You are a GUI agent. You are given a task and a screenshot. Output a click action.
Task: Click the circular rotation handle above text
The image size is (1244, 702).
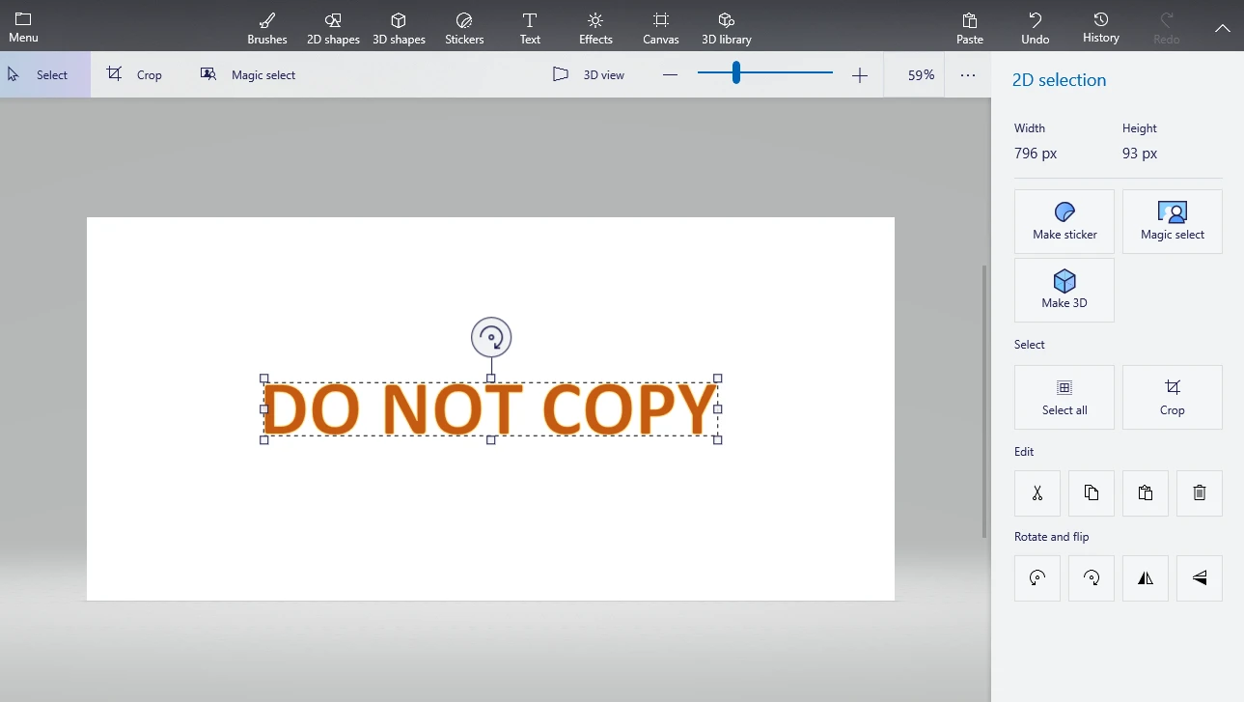[x=491, y=338]
